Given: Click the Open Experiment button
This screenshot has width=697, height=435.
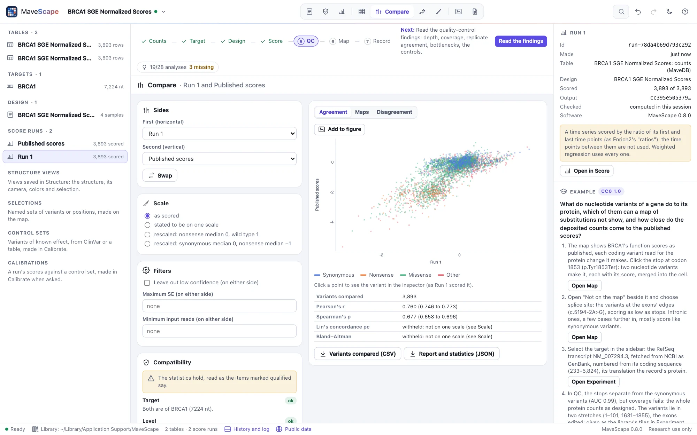Looking at the screenshot, I should click(x=593, y=382).
